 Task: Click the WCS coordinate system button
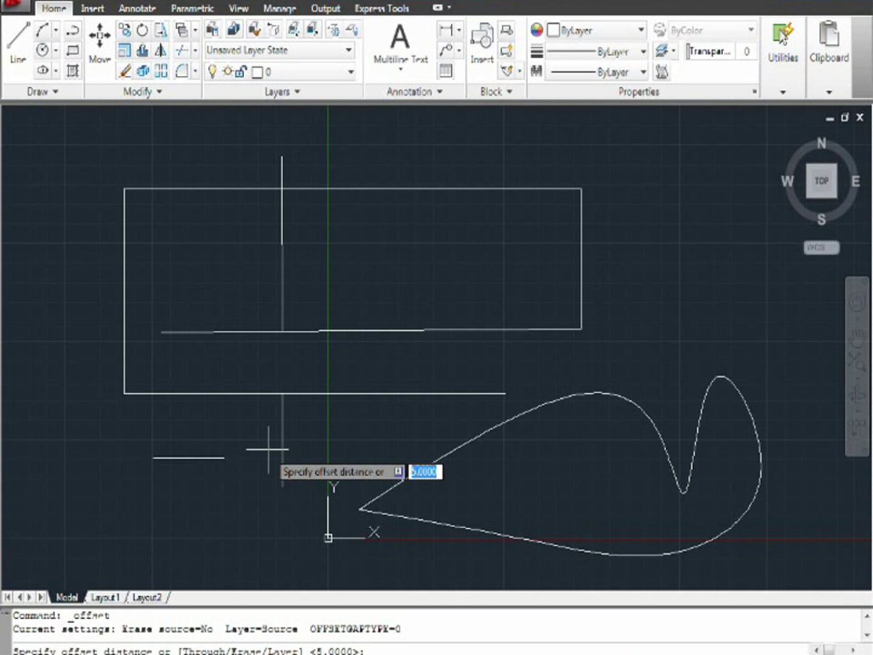point(821,248)
